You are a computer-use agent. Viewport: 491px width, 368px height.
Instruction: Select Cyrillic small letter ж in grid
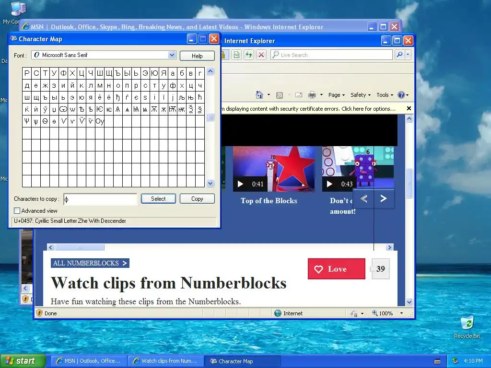click(x=45, y=85)
